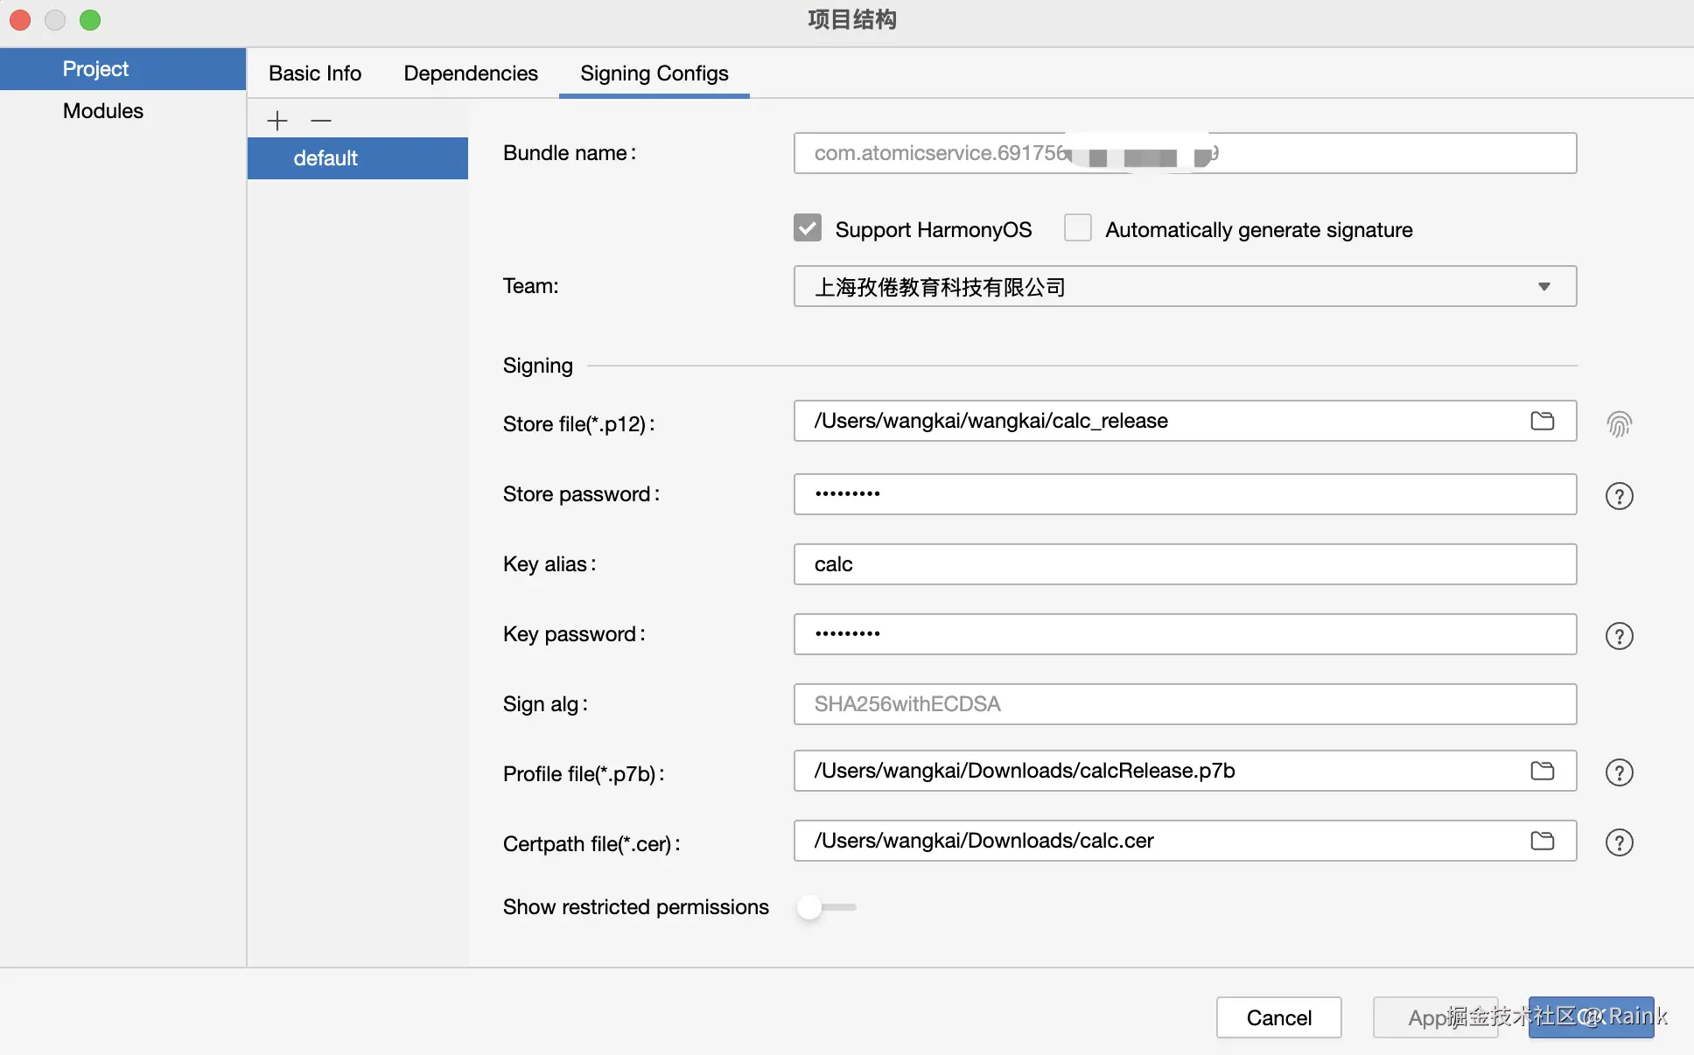Image resolution: width=1694 pixels, height=1055 pixels.
Task: Enable Automatically generate signature
Action: click(1077, 228)
